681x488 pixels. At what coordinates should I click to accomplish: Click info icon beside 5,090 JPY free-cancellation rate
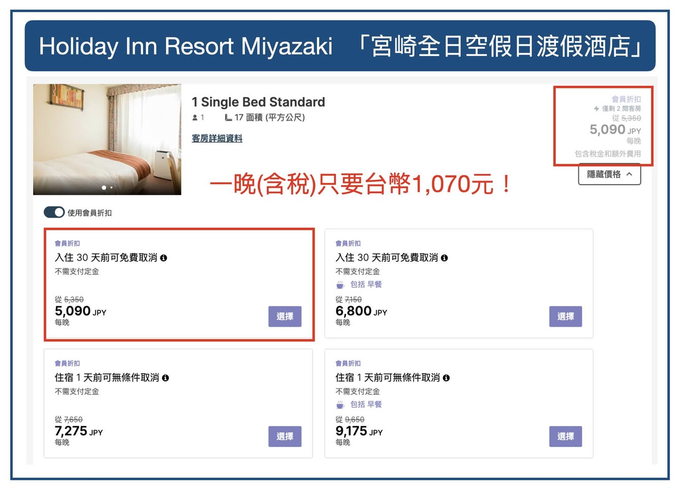point(164,258)
